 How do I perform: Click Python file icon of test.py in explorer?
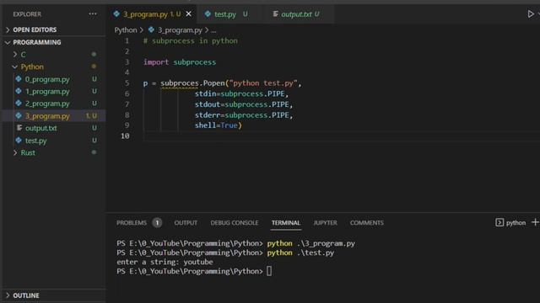coord(19,141)
